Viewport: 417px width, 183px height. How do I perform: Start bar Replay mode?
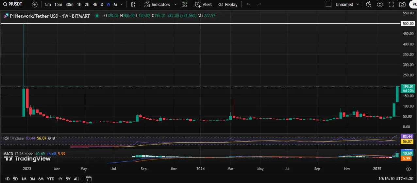pos(228,5)
